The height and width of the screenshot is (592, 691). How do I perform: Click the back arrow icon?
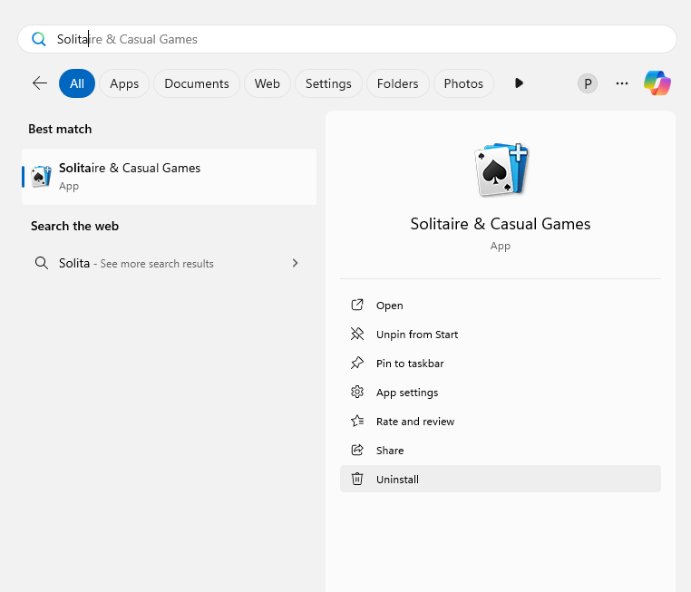(40, 83)
